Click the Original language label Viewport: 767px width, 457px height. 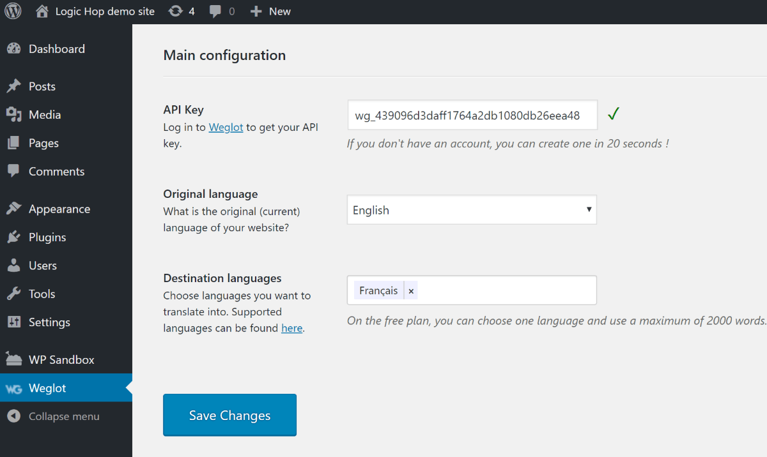coord(210,194)
